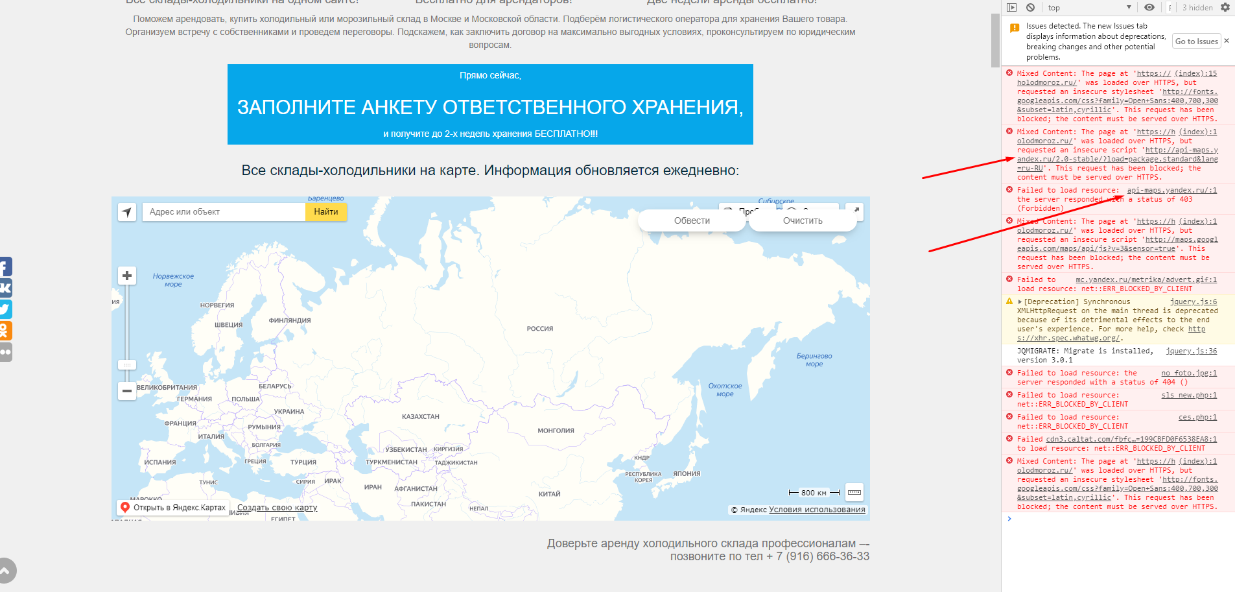Screen dimensions: 1235x592
Task: Click 'МОНГОЛИЯ' label on the map
Action: click(556, 431)
